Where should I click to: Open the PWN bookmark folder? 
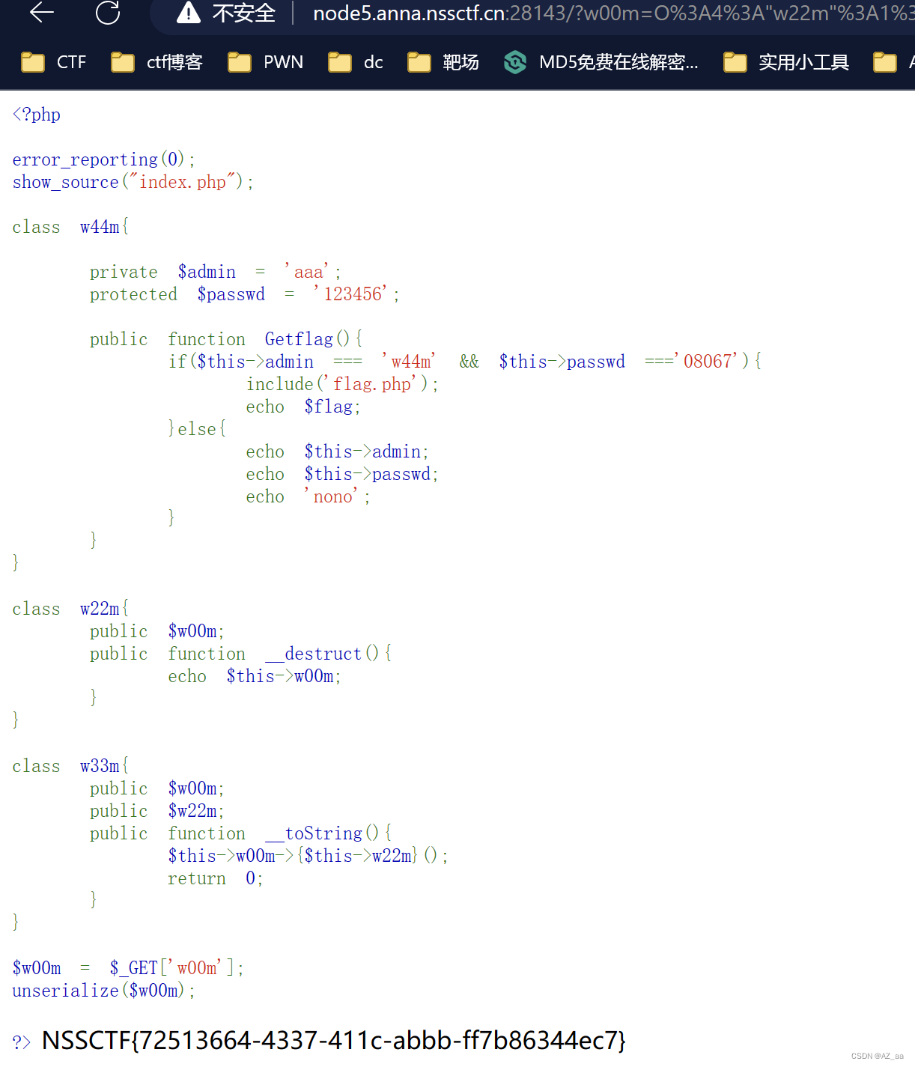[x=265, y=62]
